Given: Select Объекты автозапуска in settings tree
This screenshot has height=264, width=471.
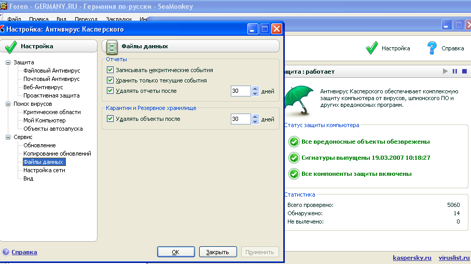Looking at the screenshot, I should pyautogui.click(x=53, y=129).
